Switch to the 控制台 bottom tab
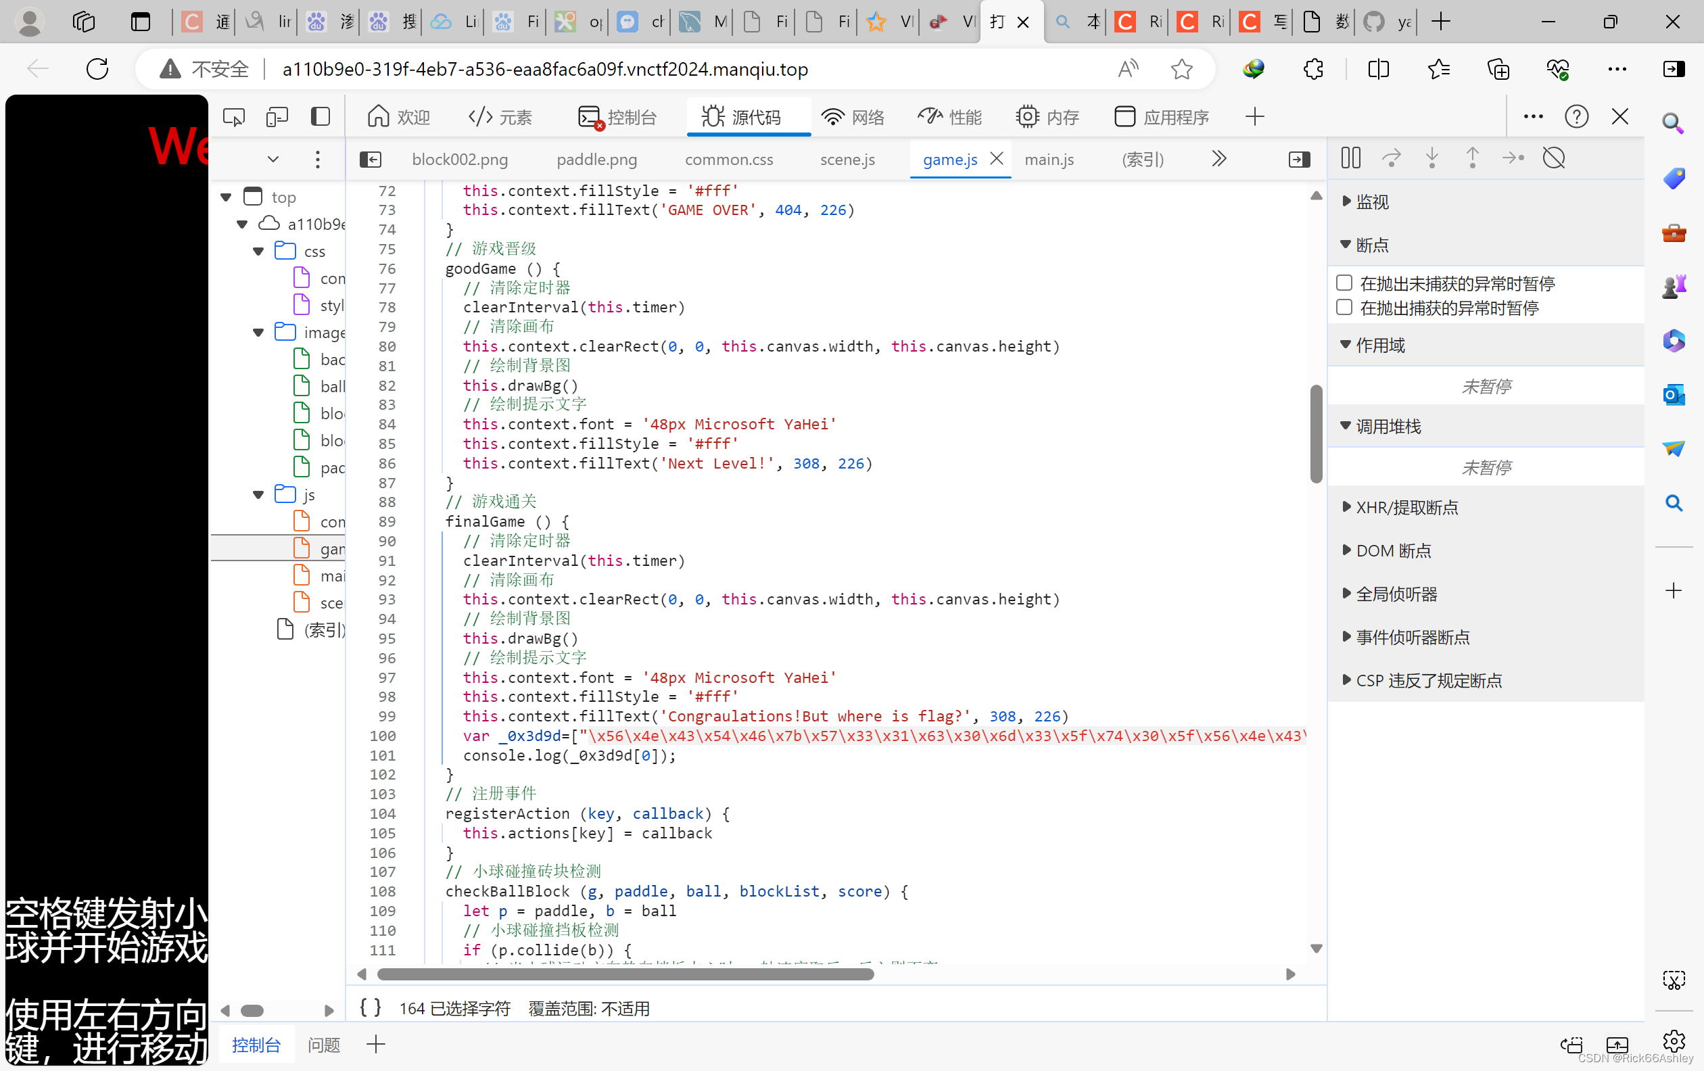Screen dimensions: 1704x1071 coord(256,1044)
